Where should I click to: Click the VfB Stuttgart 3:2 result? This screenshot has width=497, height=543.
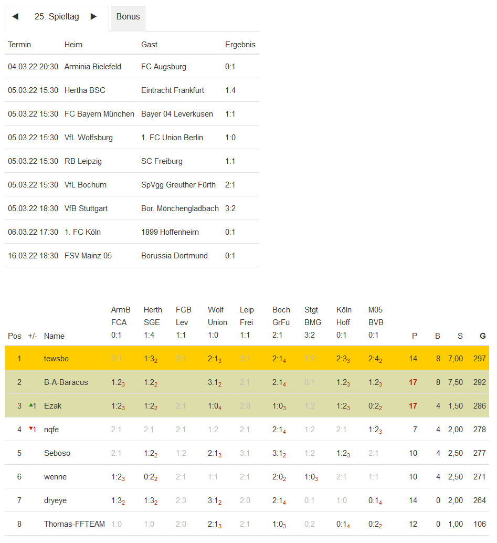coord(230,208)
